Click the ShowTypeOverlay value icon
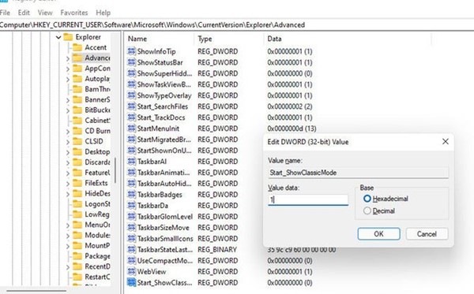The width and height of the screenshot is (474, 294). coord(131,95)
